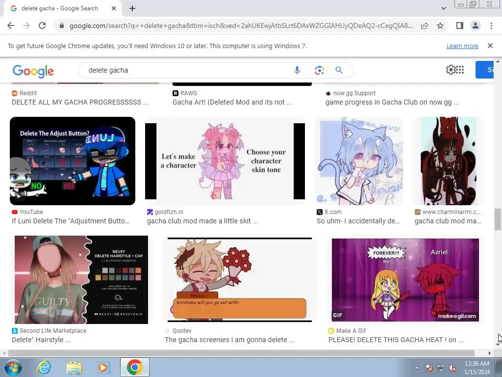Open the Google apps grid
The image size is (502, 377).
pos(460,70)
